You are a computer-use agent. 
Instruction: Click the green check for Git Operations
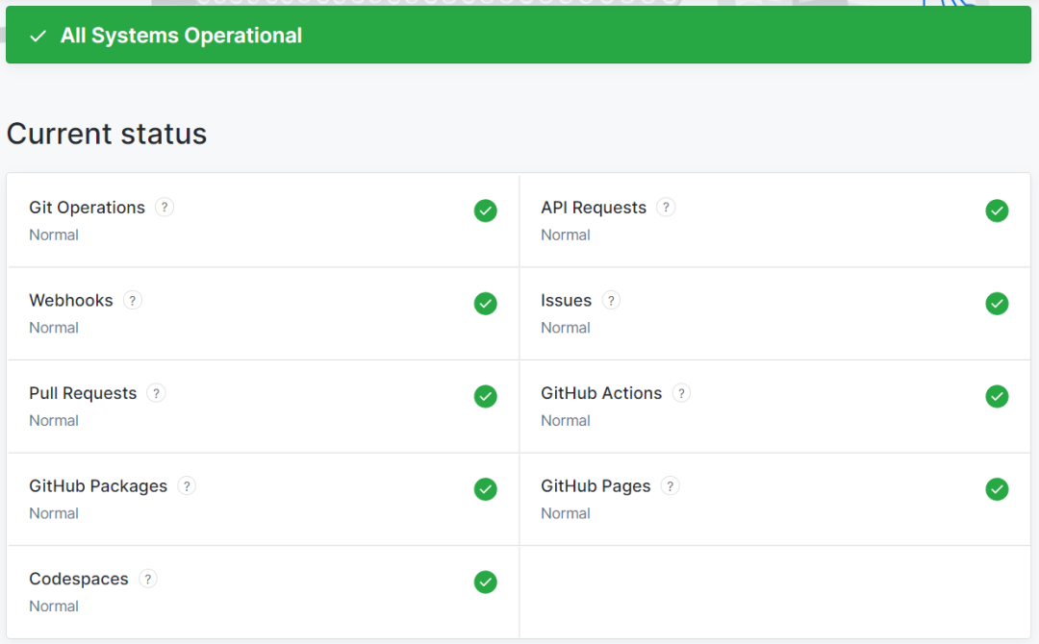click(486, 211)
